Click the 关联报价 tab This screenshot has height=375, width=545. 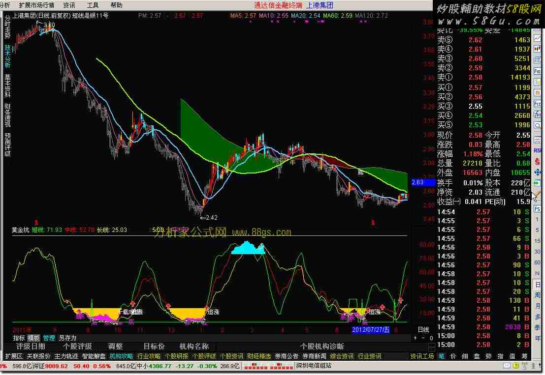click(x=38, y=356)
